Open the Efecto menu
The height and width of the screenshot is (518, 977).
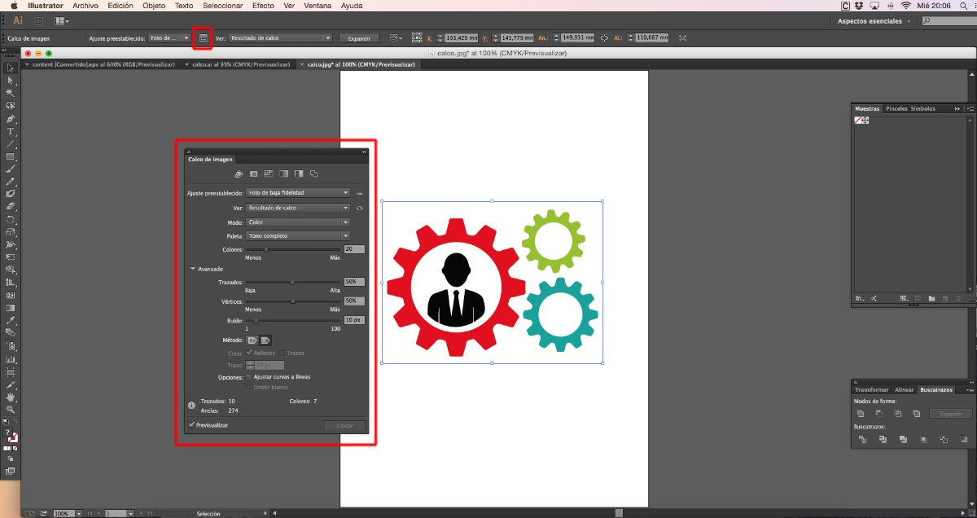click(263, 6)
